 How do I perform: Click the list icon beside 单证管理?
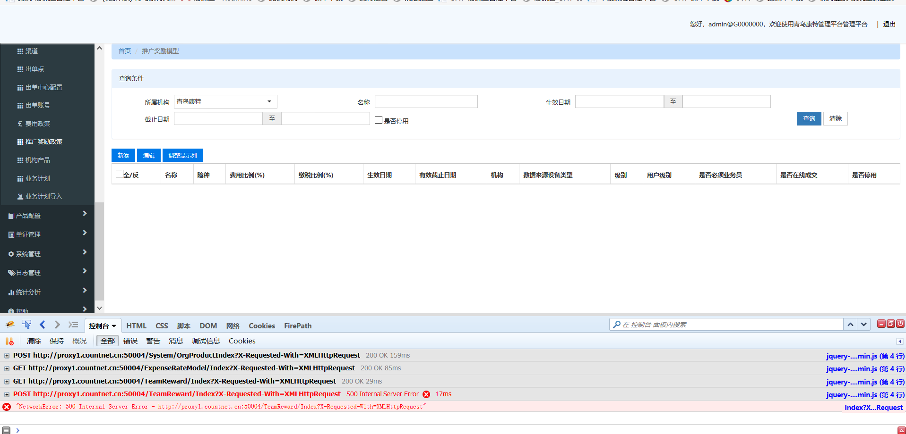(x=11, y=234)
